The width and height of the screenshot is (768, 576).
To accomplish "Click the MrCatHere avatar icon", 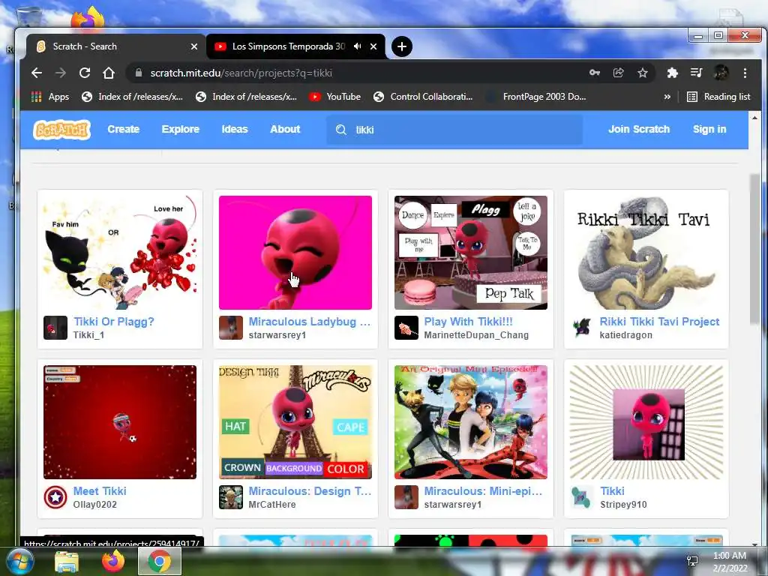I will 231,498.
